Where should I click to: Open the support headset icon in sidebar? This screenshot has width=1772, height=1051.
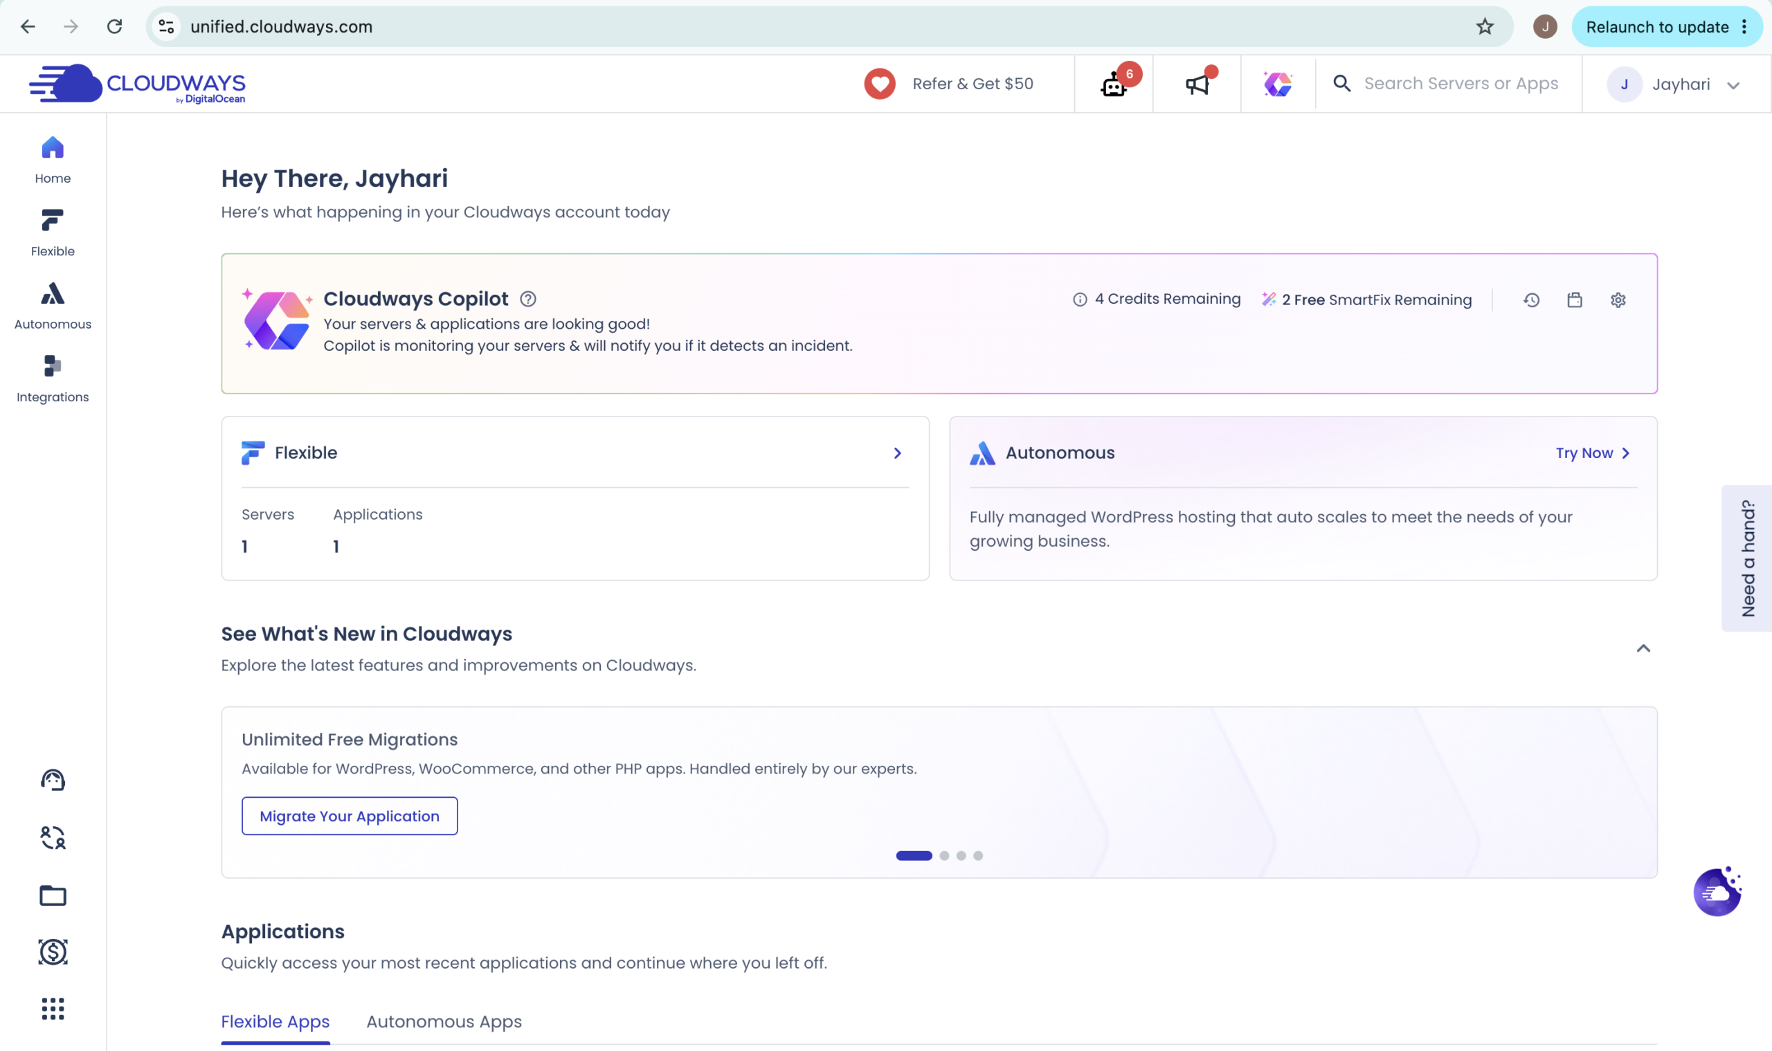(x=53, y=780)
